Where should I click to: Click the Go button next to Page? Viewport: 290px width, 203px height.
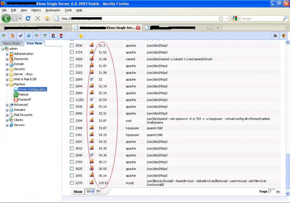pyautogui.click(x=278, y=192)
